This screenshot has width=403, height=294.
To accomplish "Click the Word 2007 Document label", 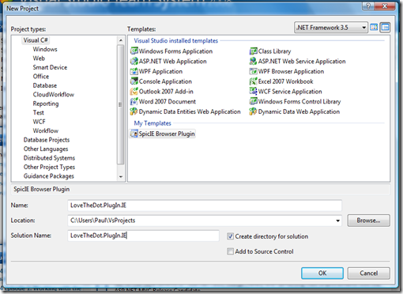I will click(x=168, y=101).
